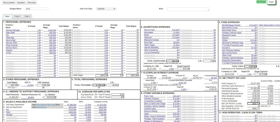Edit the General Manager average wage $185,000

pyautogui.click(x=50, y=30)
